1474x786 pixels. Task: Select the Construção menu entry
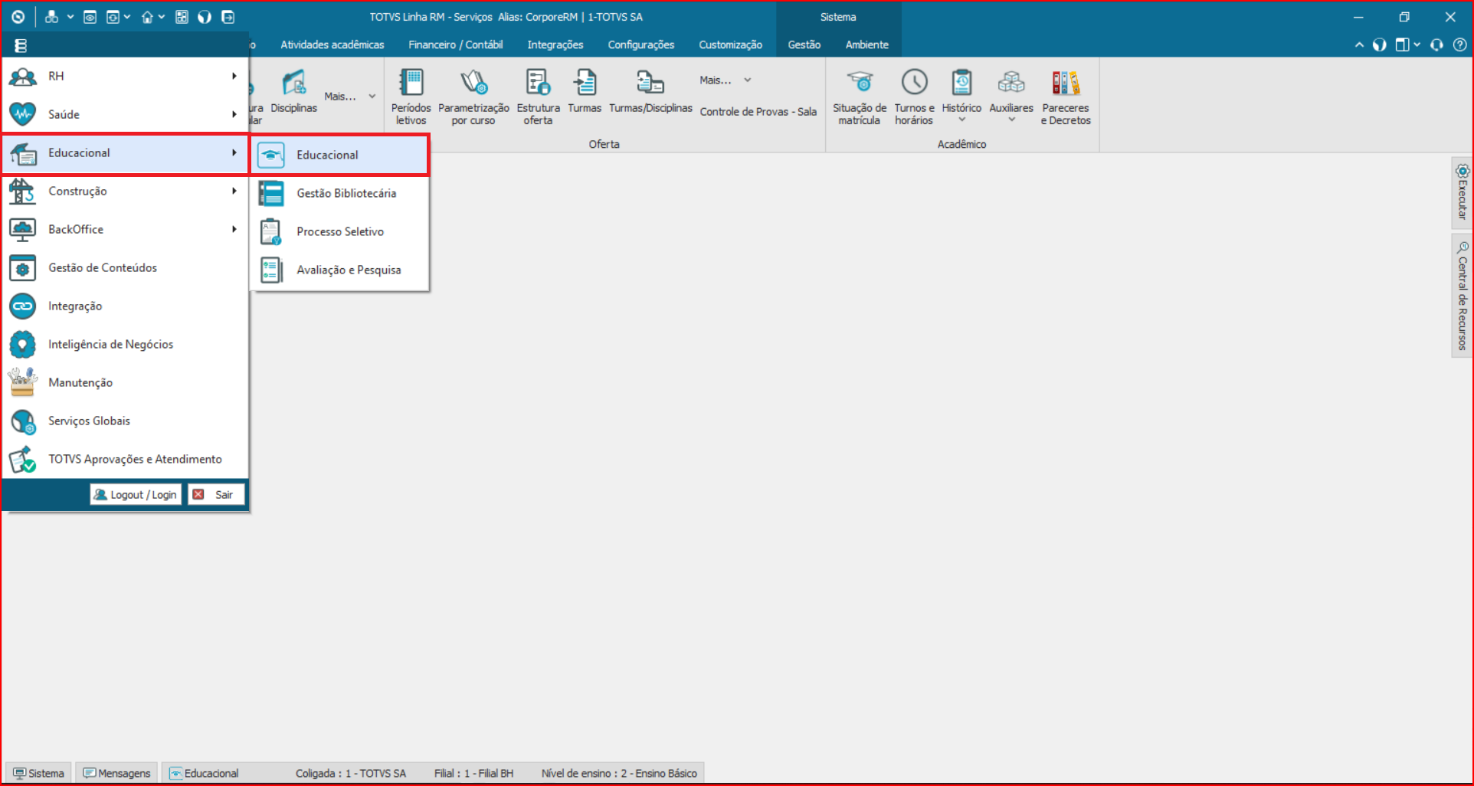125,191
